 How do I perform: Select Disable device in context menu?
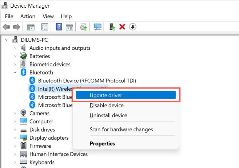(x=107, y=105)
